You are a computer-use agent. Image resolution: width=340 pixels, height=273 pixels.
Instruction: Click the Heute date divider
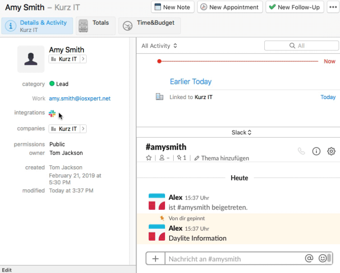(x=239, y=178)
